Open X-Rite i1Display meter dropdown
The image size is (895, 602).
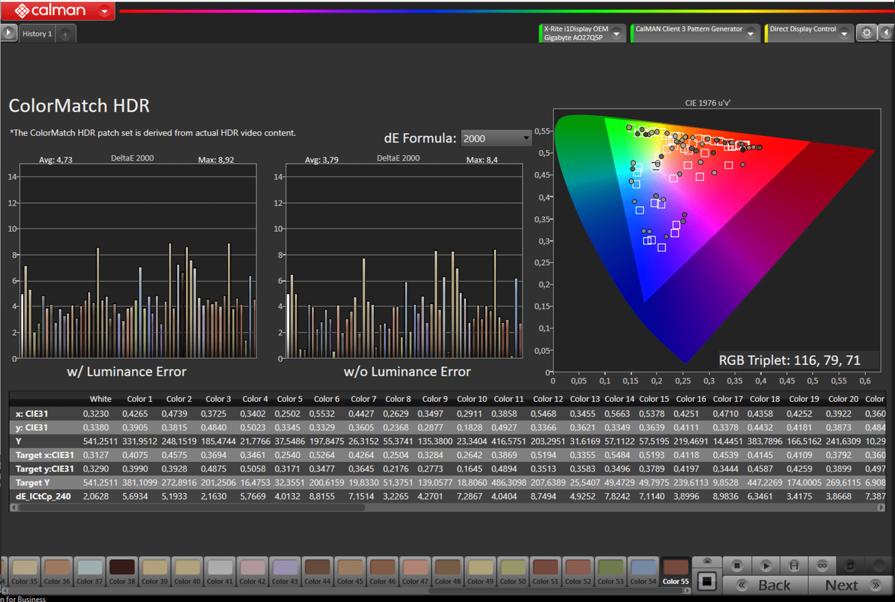pyautogui.click(x=616, y=34)
